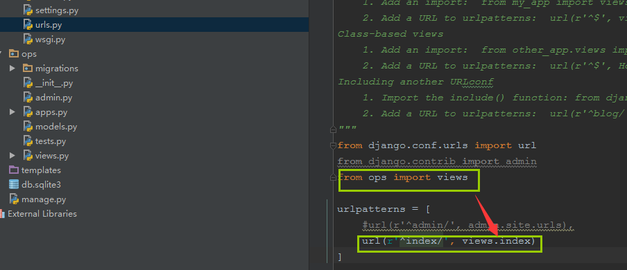Click the templates folder icon

click(x=14, y=170)
